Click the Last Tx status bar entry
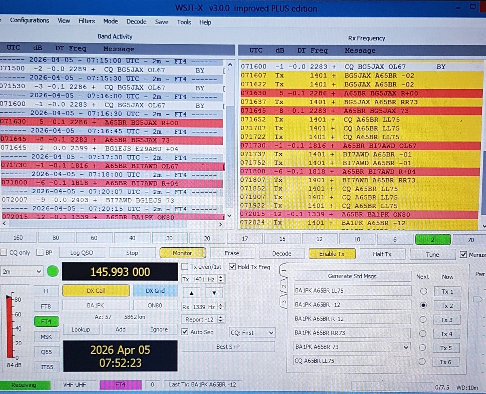Image resolution: width=486 pixels, height=394 pixels. click(202, 384)
